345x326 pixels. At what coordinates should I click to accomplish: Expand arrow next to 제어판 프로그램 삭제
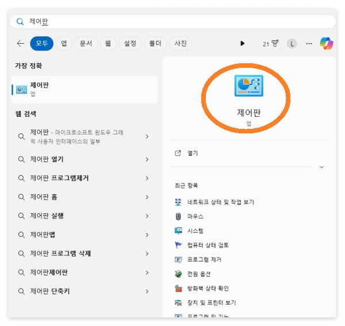[147, 254]
